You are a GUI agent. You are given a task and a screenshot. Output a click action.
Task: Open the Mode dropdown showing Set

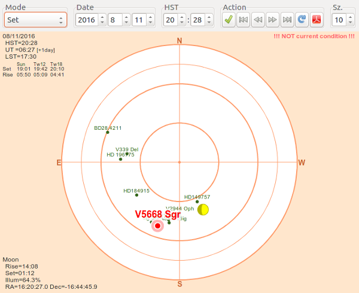(x=35, y=20)
